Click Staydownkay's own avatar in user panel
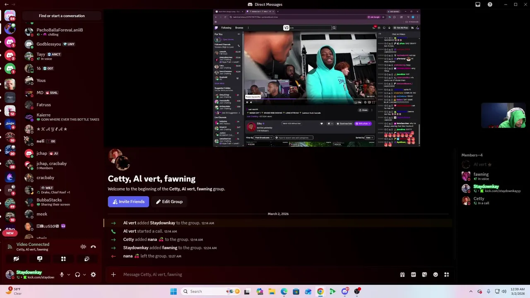The height and width of the screenshot is (298, 530). (10, 274)
